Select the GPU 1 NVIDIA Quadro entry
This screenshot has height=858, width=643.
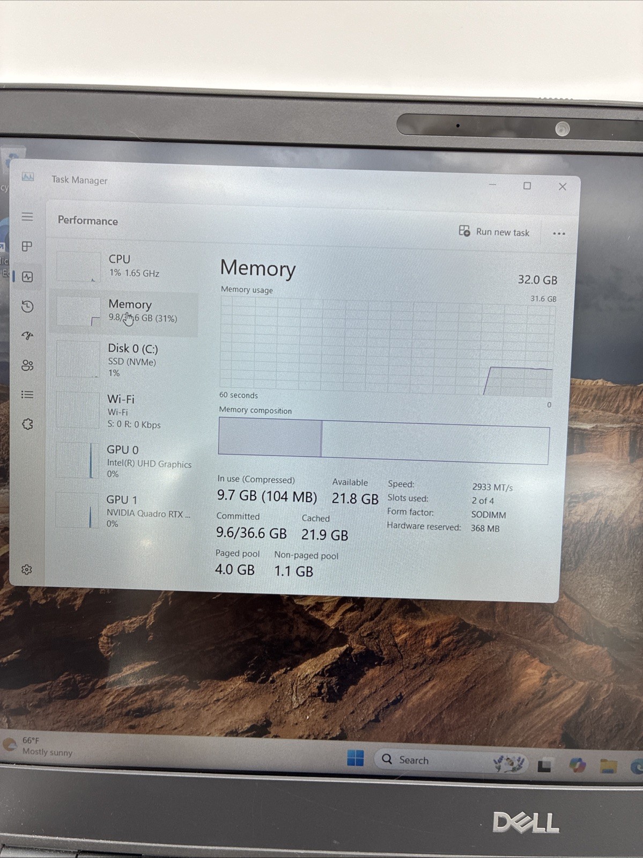coord(124,511)
